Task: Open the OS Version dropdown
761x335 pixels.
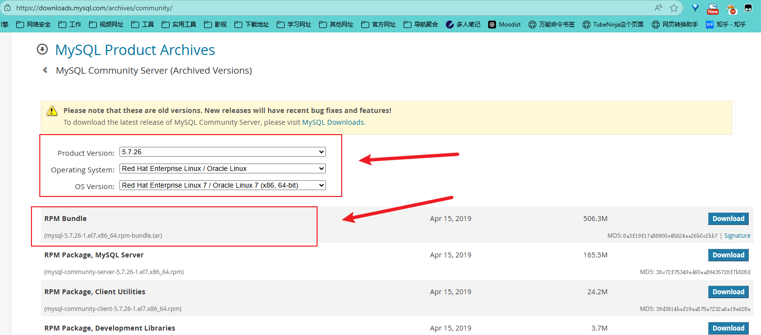Action: pos(223,185)
